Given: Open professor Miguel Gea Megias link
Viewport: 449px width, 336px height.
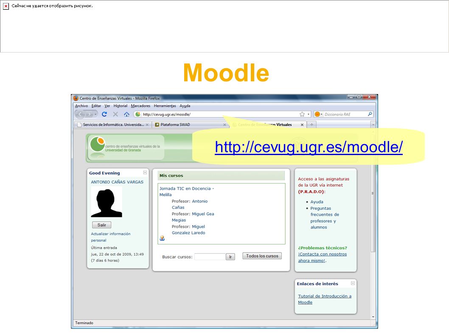Looking at the screenshot, I should [193, 217].
